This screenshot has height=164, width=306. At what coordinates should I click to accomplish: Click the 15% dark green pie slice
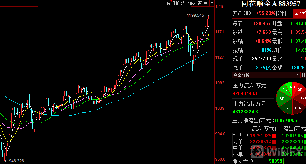pyautogui.click(x=287, y=107)
